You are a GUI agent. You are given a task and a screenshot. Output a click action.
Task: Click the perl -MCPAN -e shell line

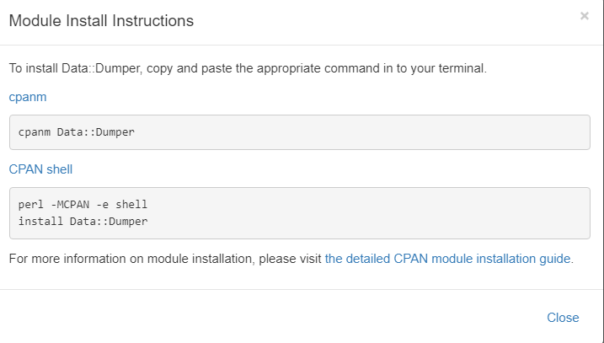(83, 204)
